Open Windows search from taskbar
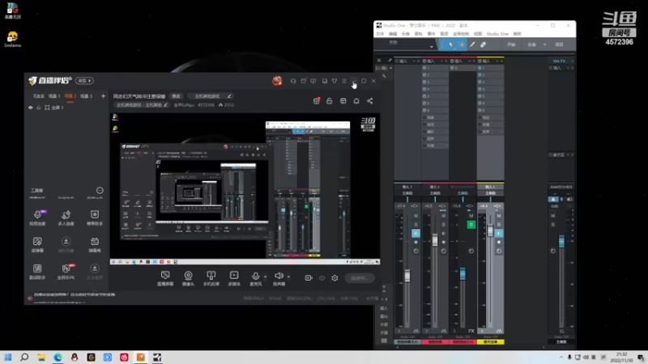Image resolution: width=648 pixels, height=364 pixels. (24, 357)
